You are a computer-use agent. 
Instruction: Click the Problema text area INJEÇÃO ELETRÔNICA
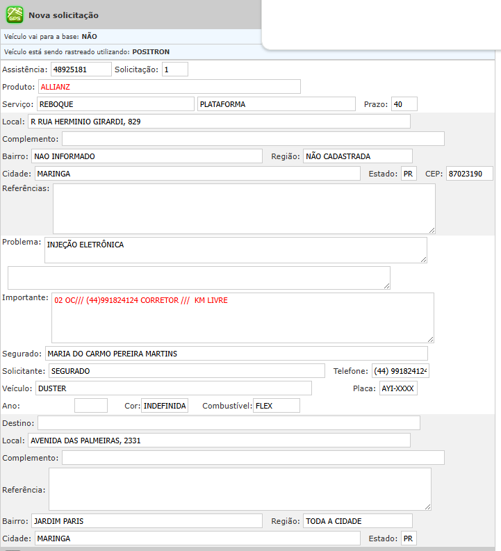tap(235, 250)
